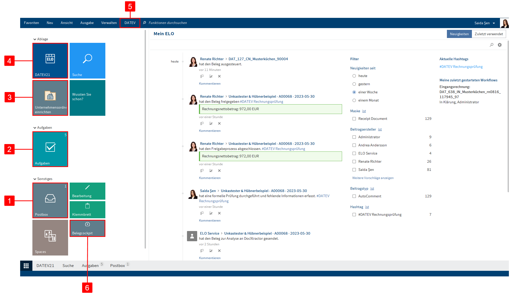Click the user profile picture
Screen dimensions: 527x294
click(x=504, y=23)
